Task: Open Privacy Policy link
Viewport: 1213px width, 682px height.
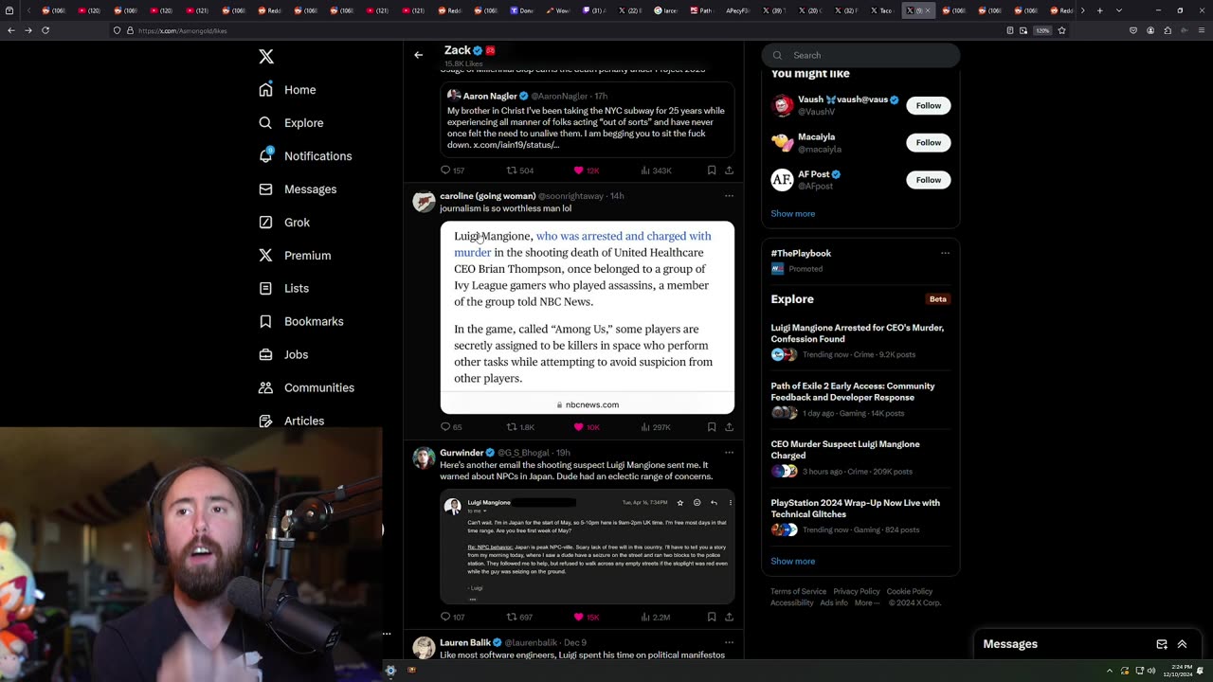Action: 856,592
